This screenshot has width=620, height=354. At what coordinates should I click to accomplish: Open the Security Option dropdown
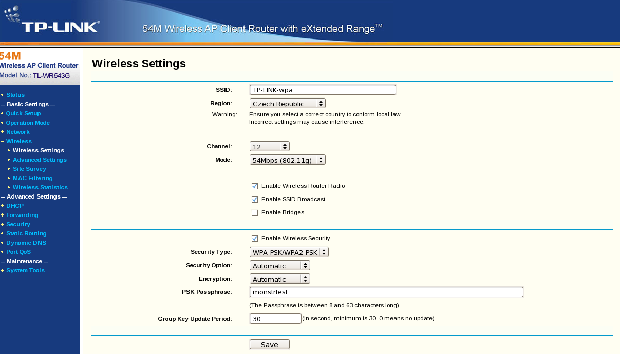point(280,265)
